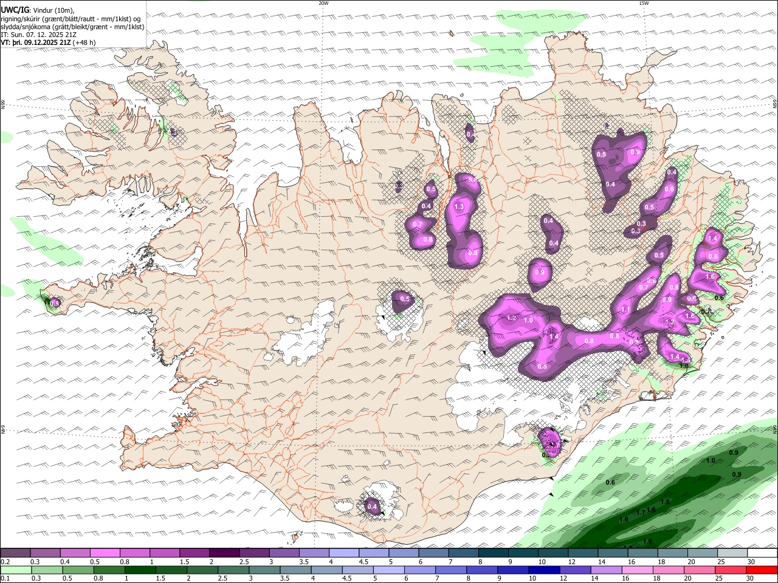Click upper scale dark teal swatch between 8 and 9
The width and height of the screenshot is (778, 583).
click(x=494, y=553)
